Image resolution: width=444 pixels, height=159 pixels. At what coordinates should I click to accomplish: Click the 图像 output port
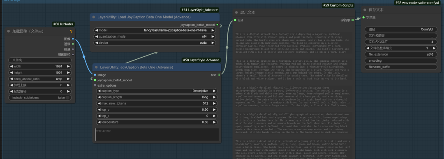pyautogui.click(x=73, y=39)
